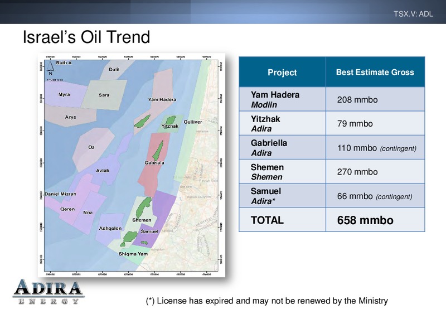This screenshot has height=309, width=446.
Task: Click the 'Avlah' license block label
Action: click(x=103, y=171)
